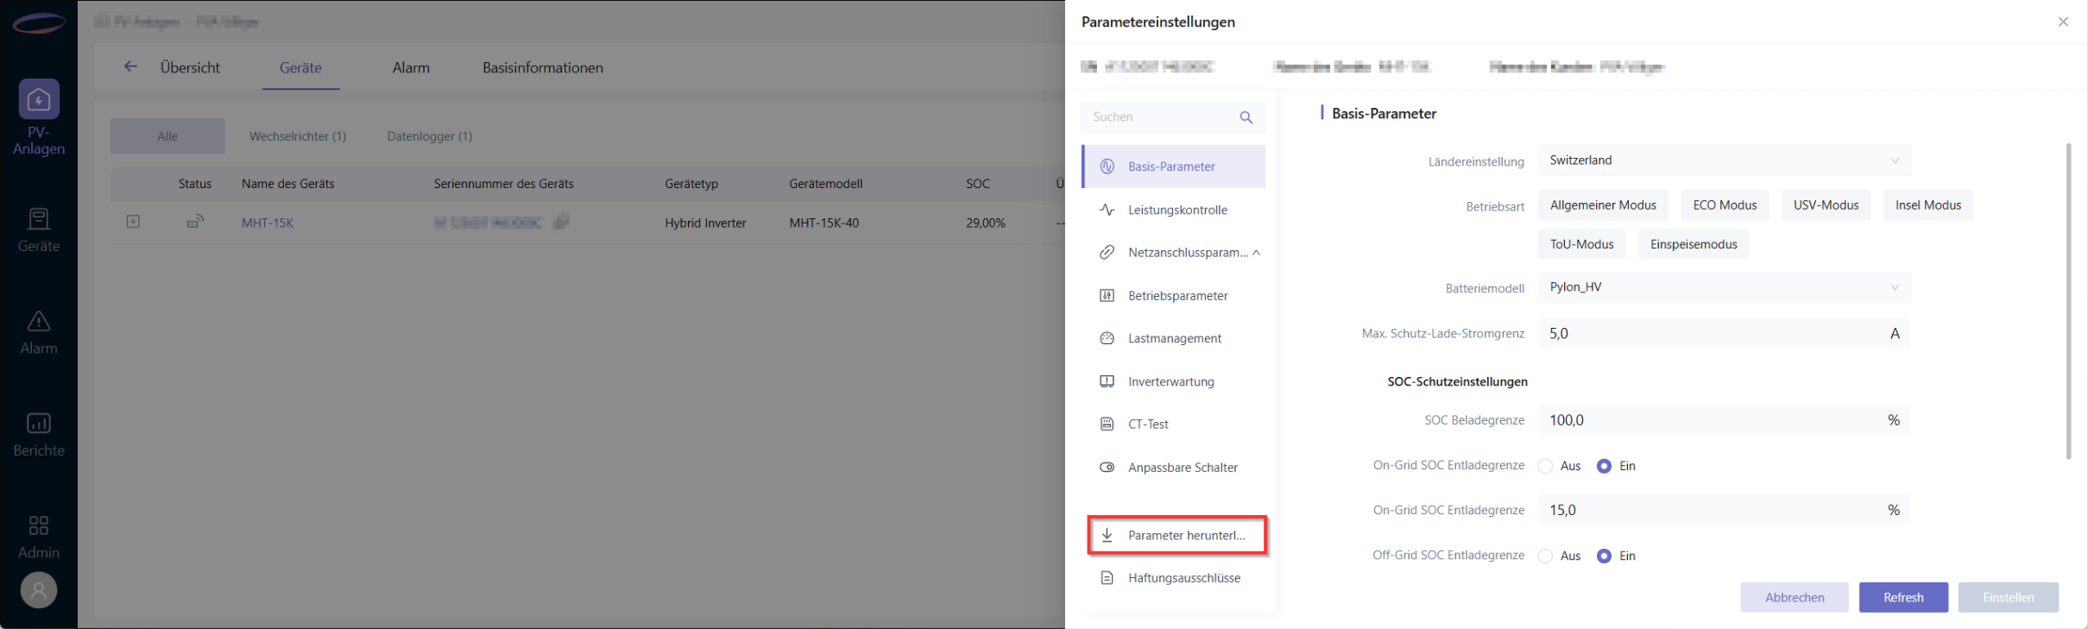The width and height of the screenshot is (2088, 629).
Task: Open the Geräte sidebar section
Action: [39, 230]
